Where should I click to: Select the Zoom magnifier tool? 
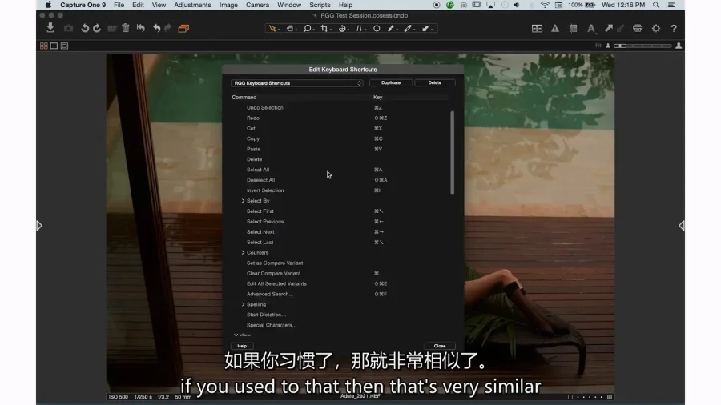pyautogui.click(x=308, y=29)
